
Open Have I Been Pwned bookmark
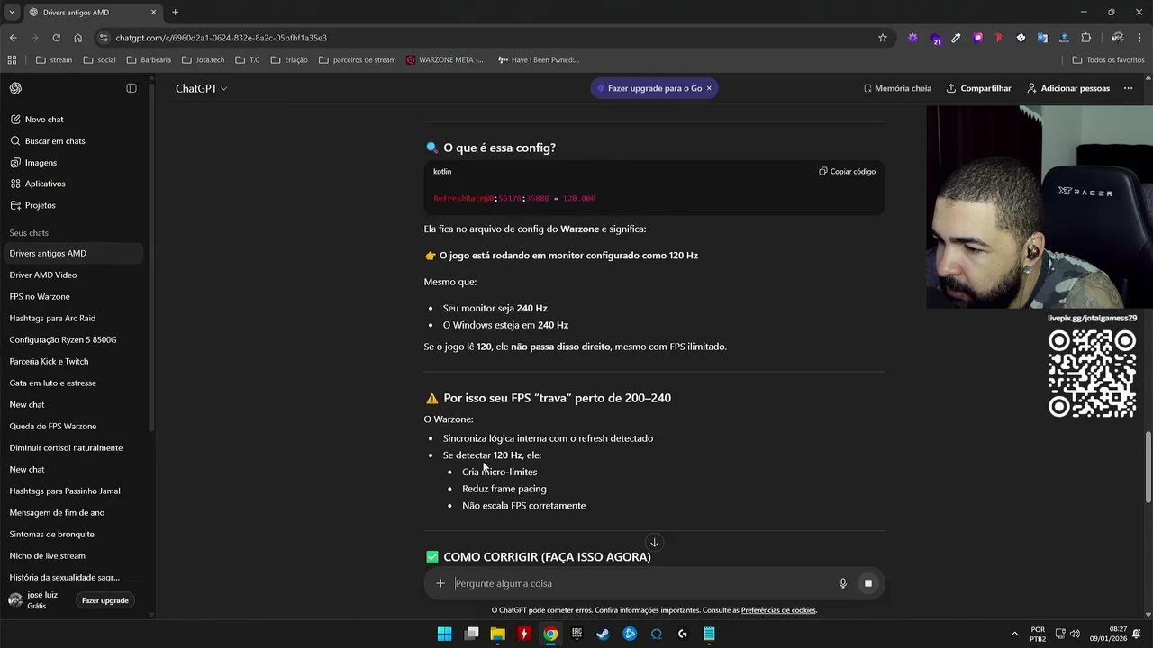click(538, 60)
